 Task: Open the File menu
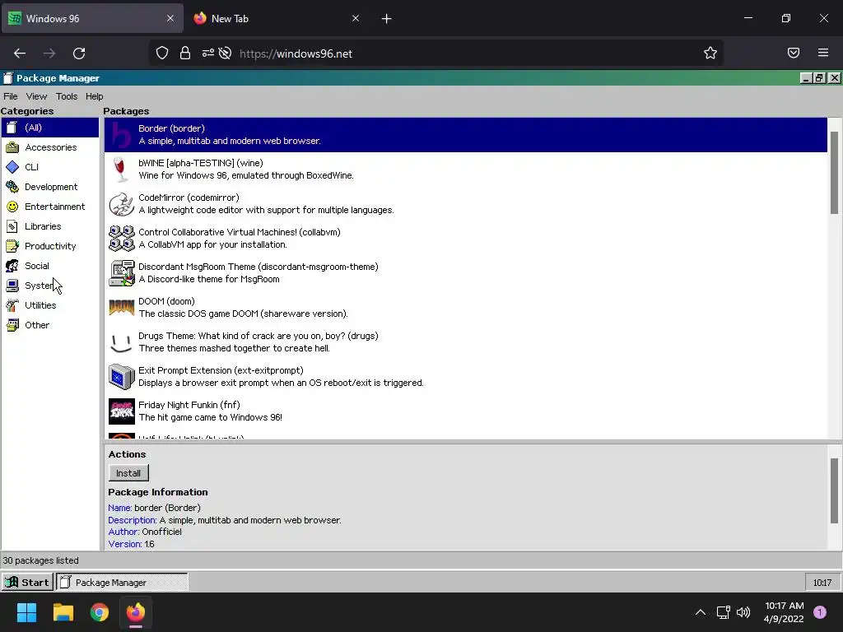(11, 97)
